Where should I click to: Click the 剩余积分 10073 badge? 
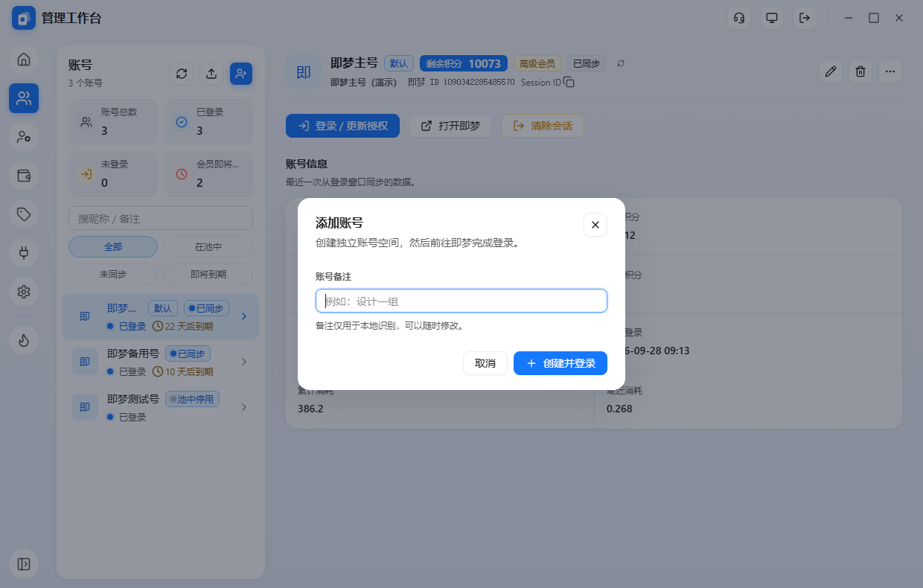coord(464,63)
